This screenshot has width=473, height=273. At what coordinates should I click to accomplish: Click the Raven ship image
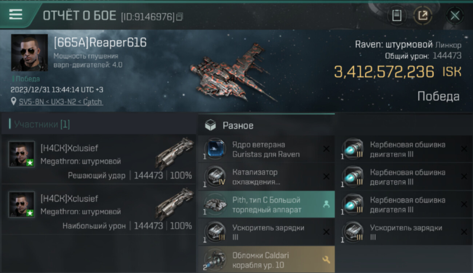(233, 73)
